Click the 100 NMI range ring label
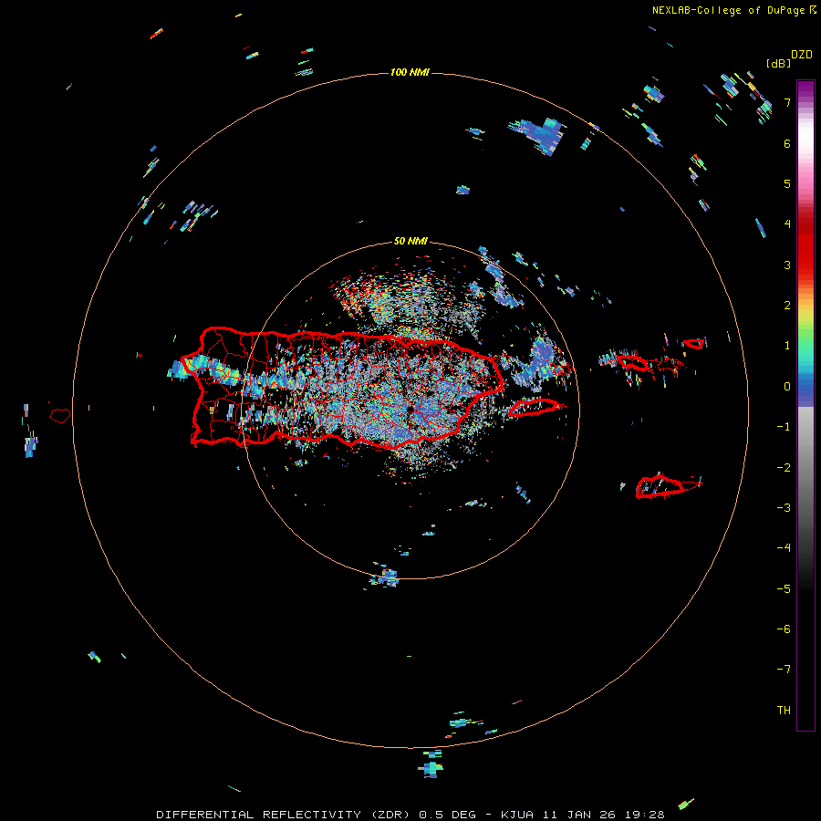Screen dimensions: 821x821 [x=410, y=72]
